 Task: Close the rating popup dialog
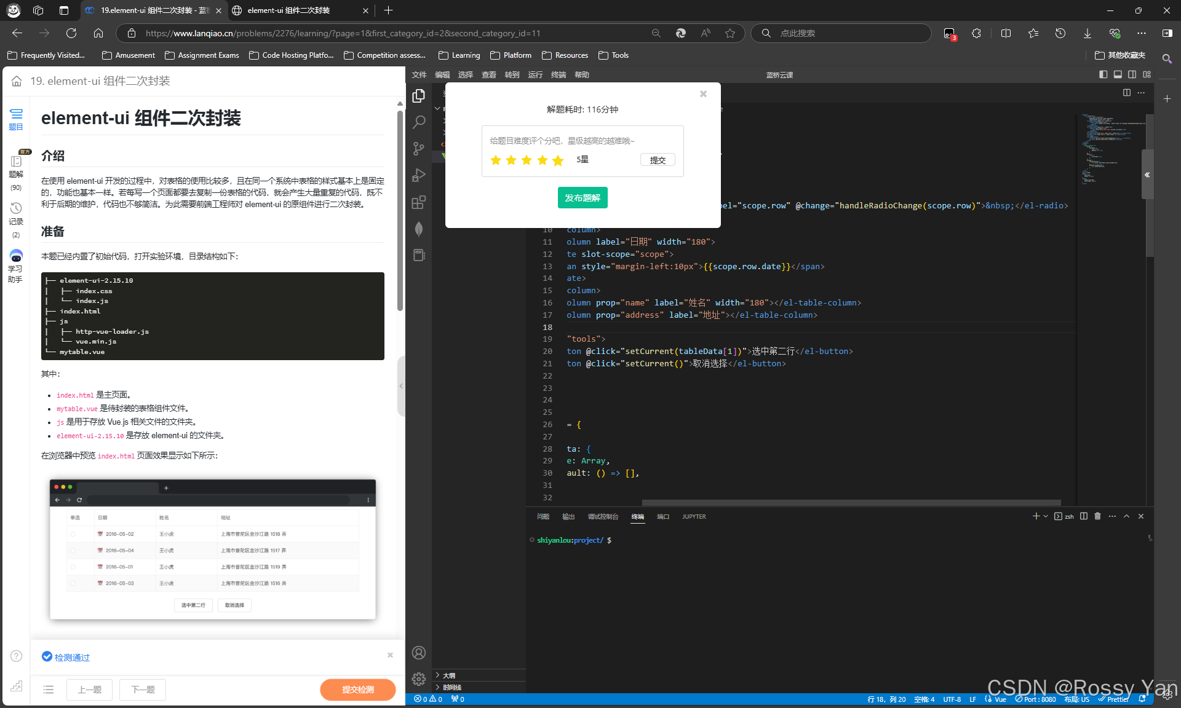point(703,94)
